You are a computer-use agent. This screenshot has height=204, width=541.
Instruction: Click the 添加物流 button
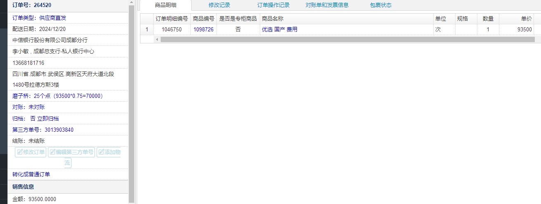pos(109,152)
